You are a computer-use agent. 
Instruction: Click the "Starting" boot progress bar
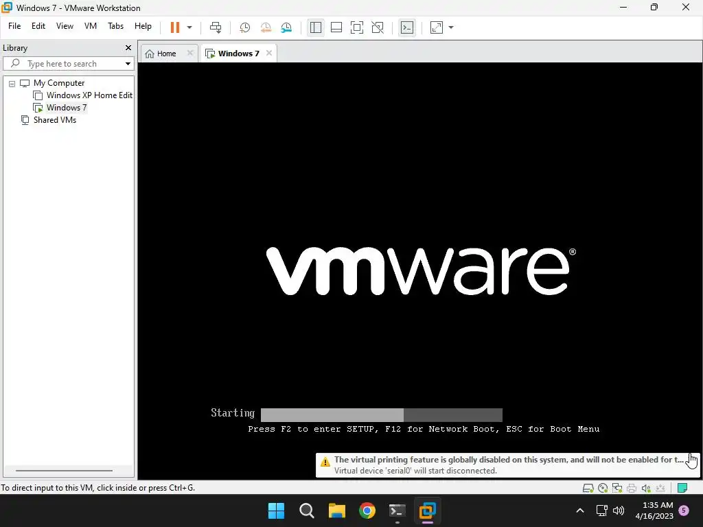[x=382, y=414]
